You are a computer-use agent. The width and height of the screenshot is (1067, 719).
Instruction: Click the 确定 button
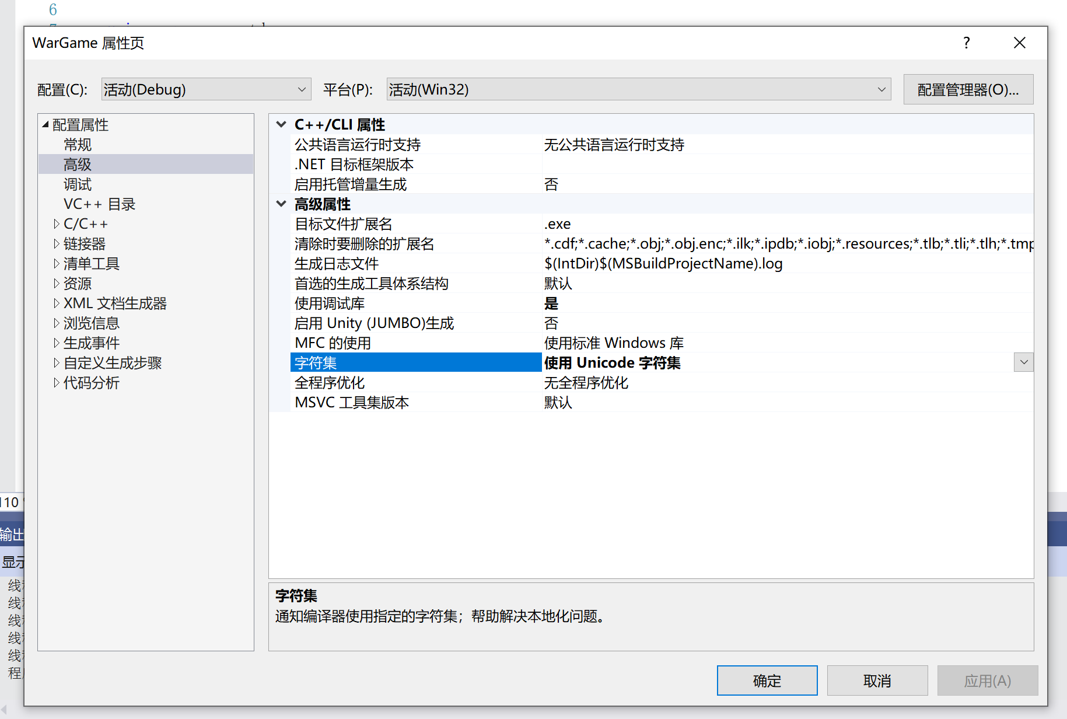click(767, 680)
